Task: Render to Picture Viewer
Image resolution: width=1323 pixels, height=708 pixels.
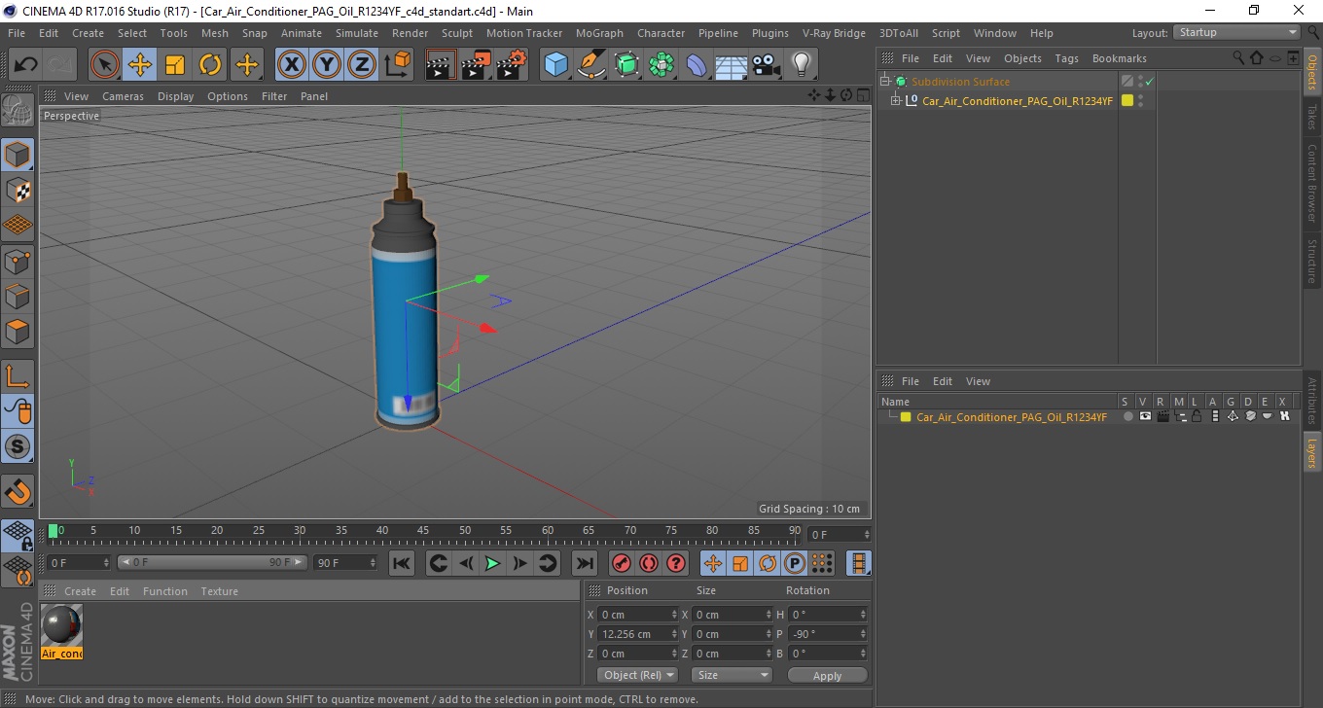Action: pyautogui.click(x=477, y=65)
